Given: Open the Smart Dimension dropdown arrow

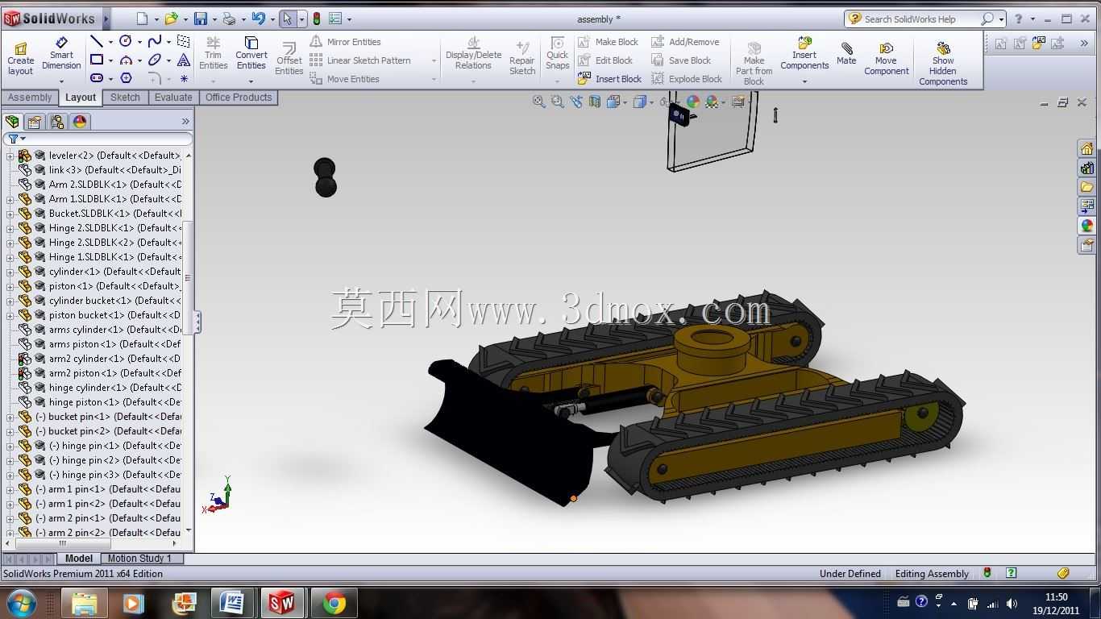Looking at the screenshot, I should [61, 81].
